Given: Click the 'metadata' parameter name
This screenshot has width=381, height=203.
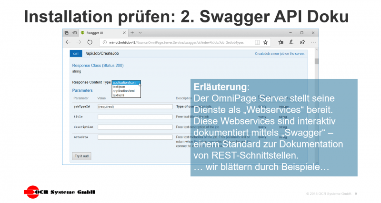Looking at the screenshot, I should pyautogui.click(x=80, y=137).
